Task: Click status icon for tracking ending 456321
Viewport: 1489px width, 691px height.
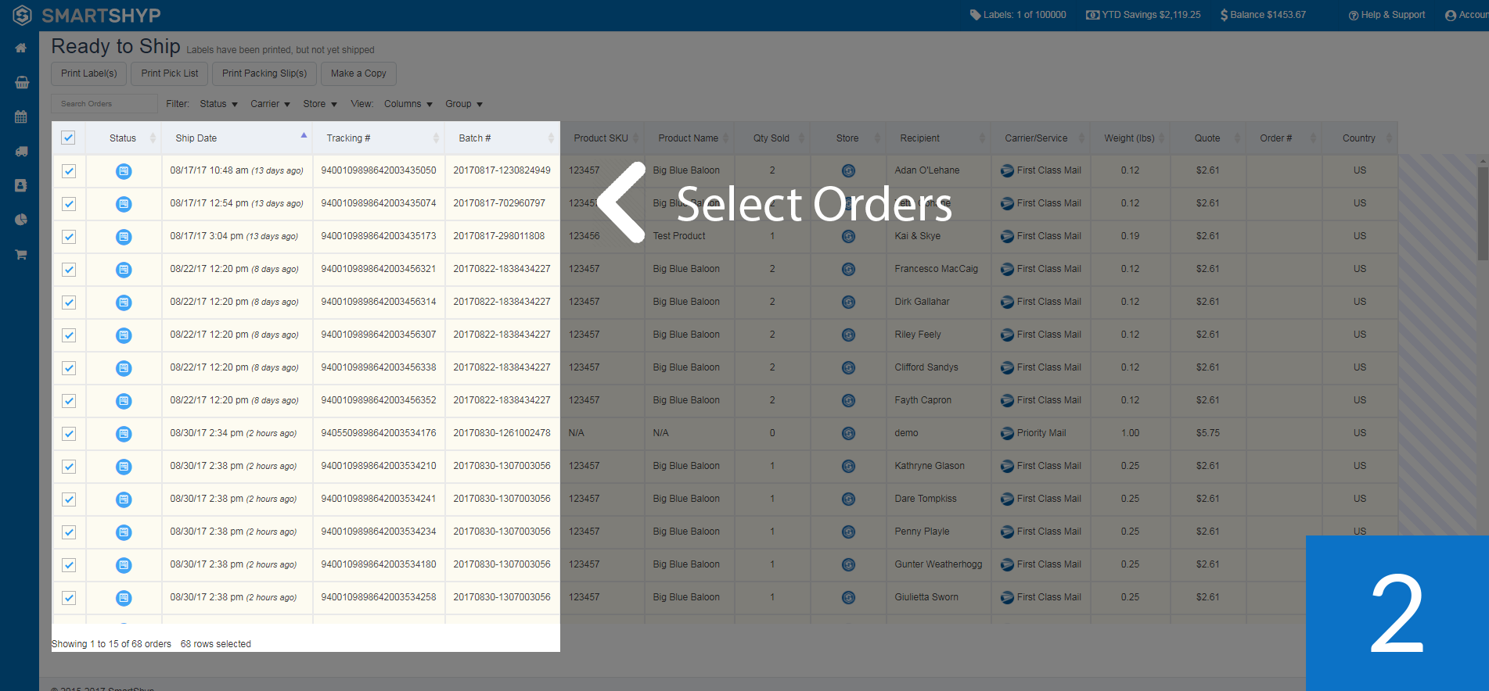Action: pos(124,270)
